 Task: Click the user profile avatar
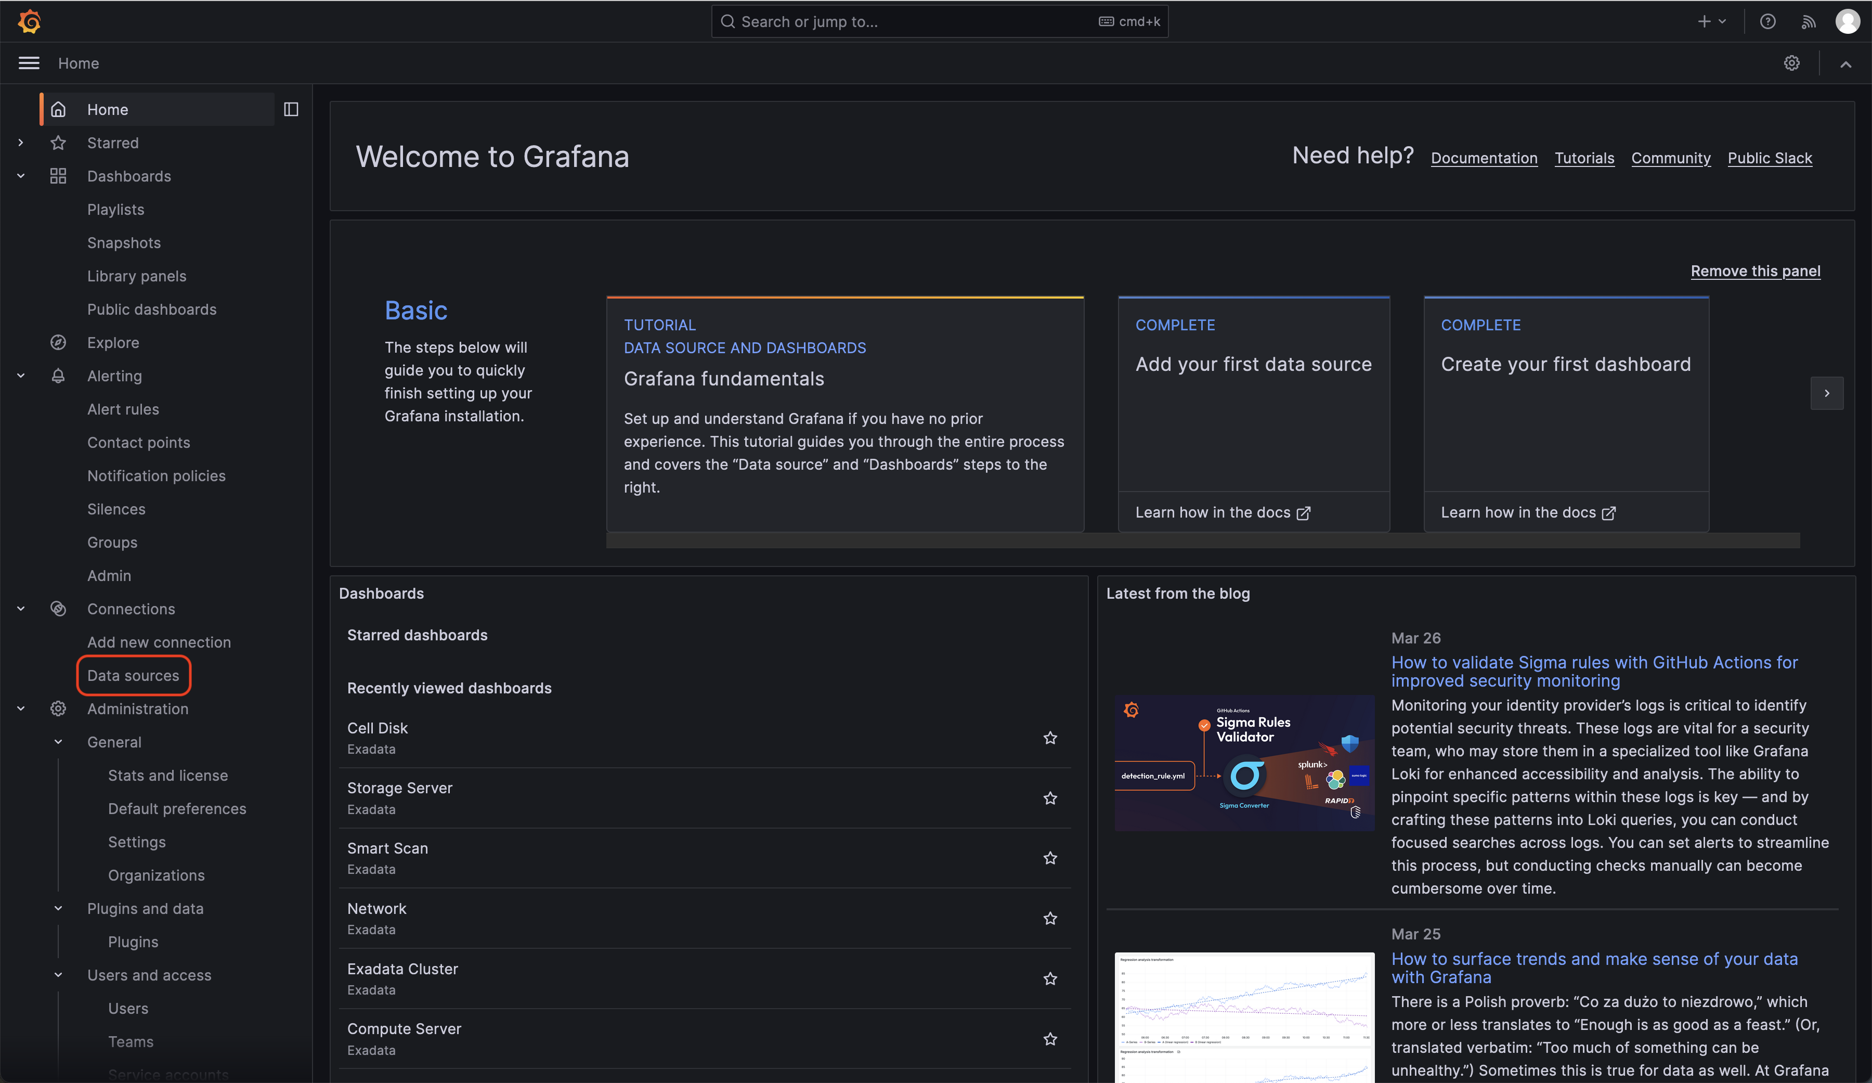1848,21
